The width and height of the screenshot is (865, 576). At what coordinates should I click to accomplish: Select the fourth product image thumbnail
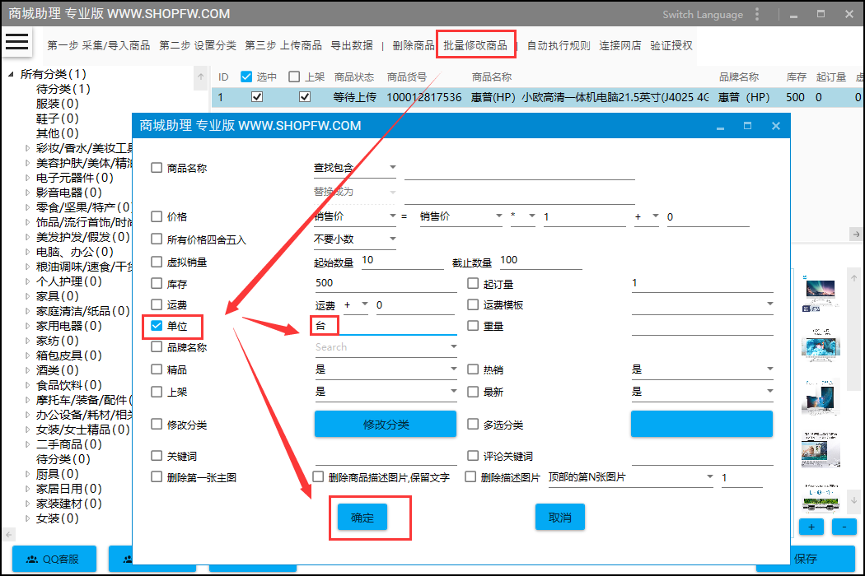click(x=821, y=450)
